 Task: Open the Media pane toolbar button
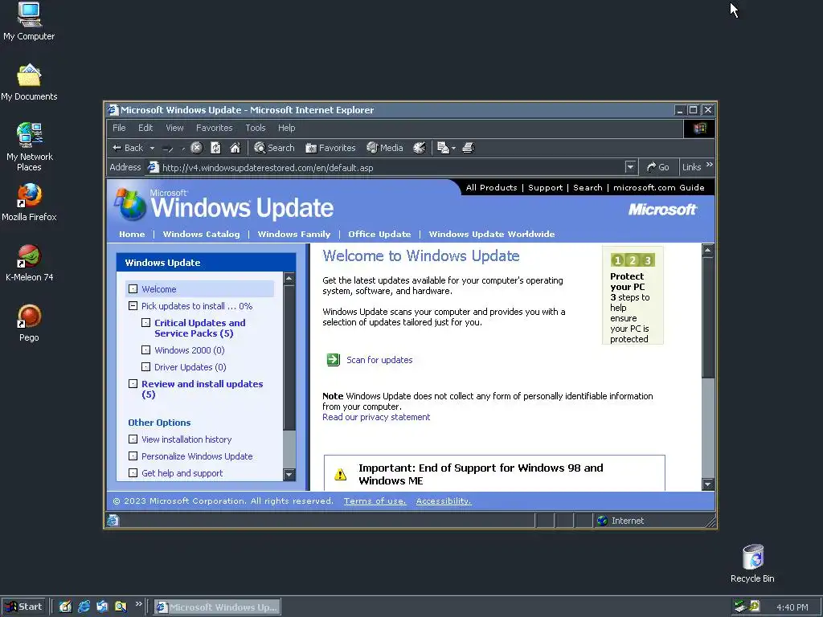(385, 148)
